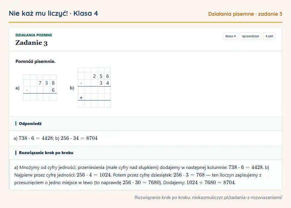
Task: Click the answer '738 · 6 = 4428'
Action: (x=36, y=138)
